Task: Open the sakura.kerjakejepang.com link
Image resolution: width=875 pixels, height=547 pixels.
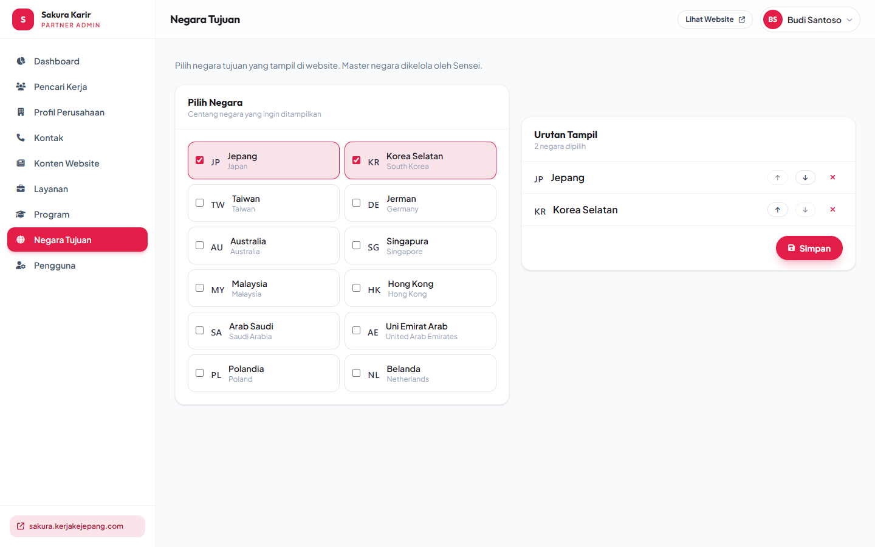Action: tap(77, 526)
